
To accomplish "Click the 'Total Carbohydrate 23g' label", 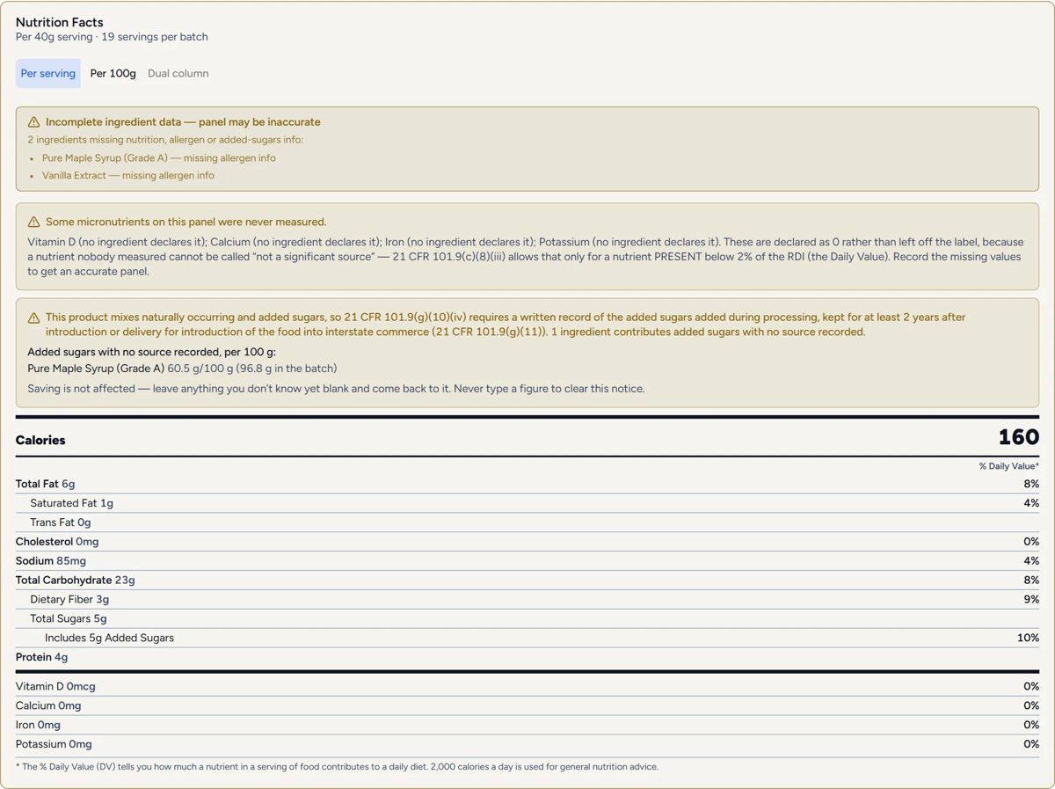I will (x=76, y=581).
